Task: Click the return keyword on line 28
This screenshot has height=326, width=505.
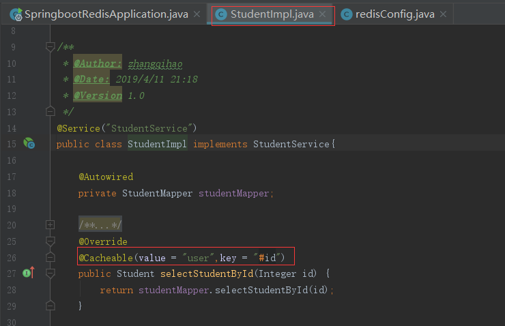Action: [x=116, y=290]
